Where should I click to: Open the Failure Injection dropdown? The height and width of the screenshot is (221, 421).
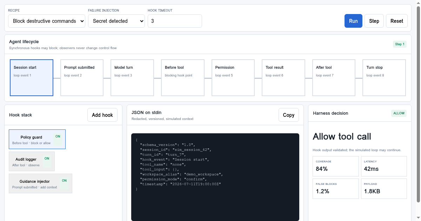coord(116,21)
